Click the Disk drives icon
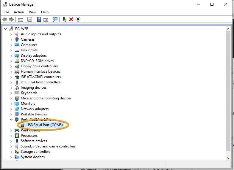The width and height of the screenshot is (234, 170). [x=17, y=50]
